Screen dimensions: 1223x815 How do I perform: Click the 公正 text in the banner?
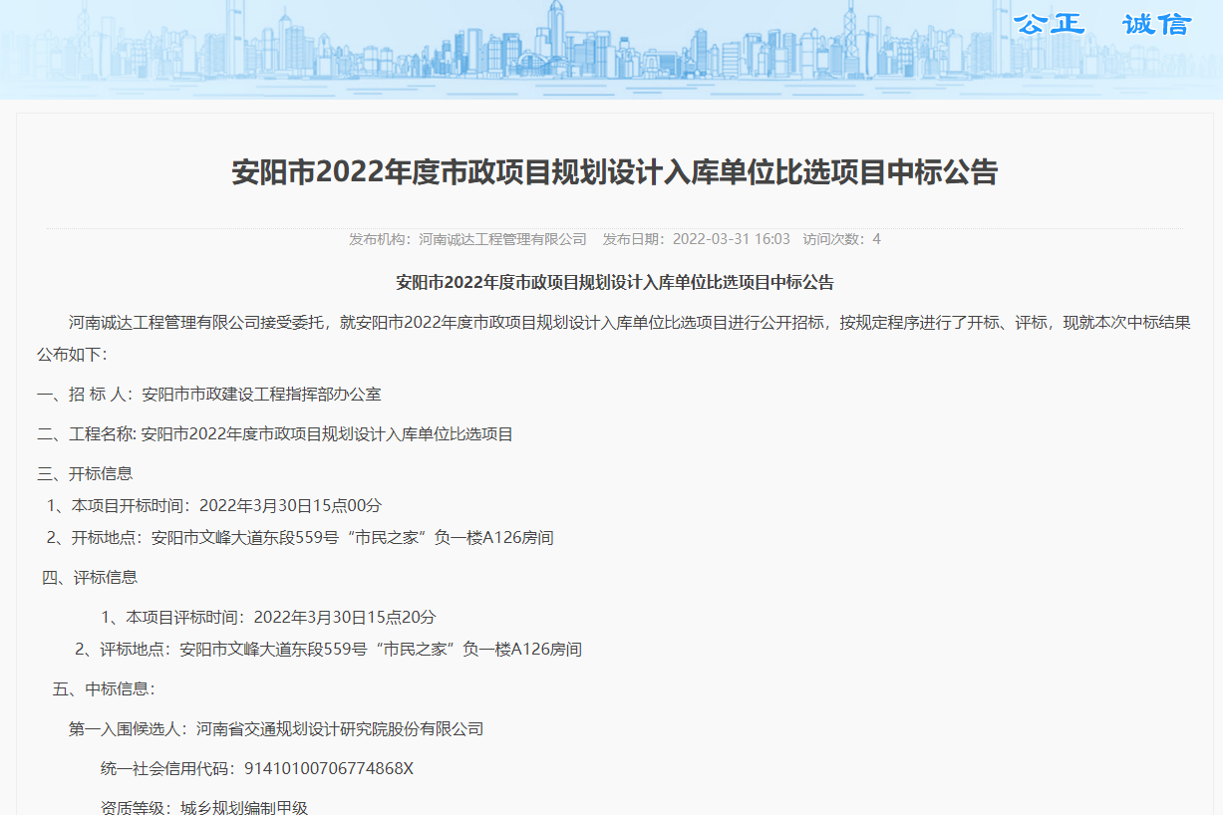pyautogui.click(x=1049, y=24)
